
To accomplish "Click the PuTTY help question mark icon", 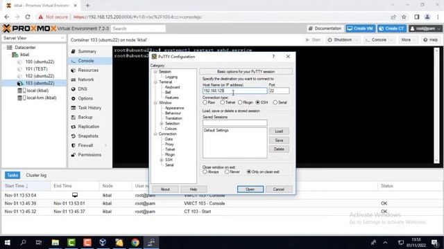I will (273, 57).
